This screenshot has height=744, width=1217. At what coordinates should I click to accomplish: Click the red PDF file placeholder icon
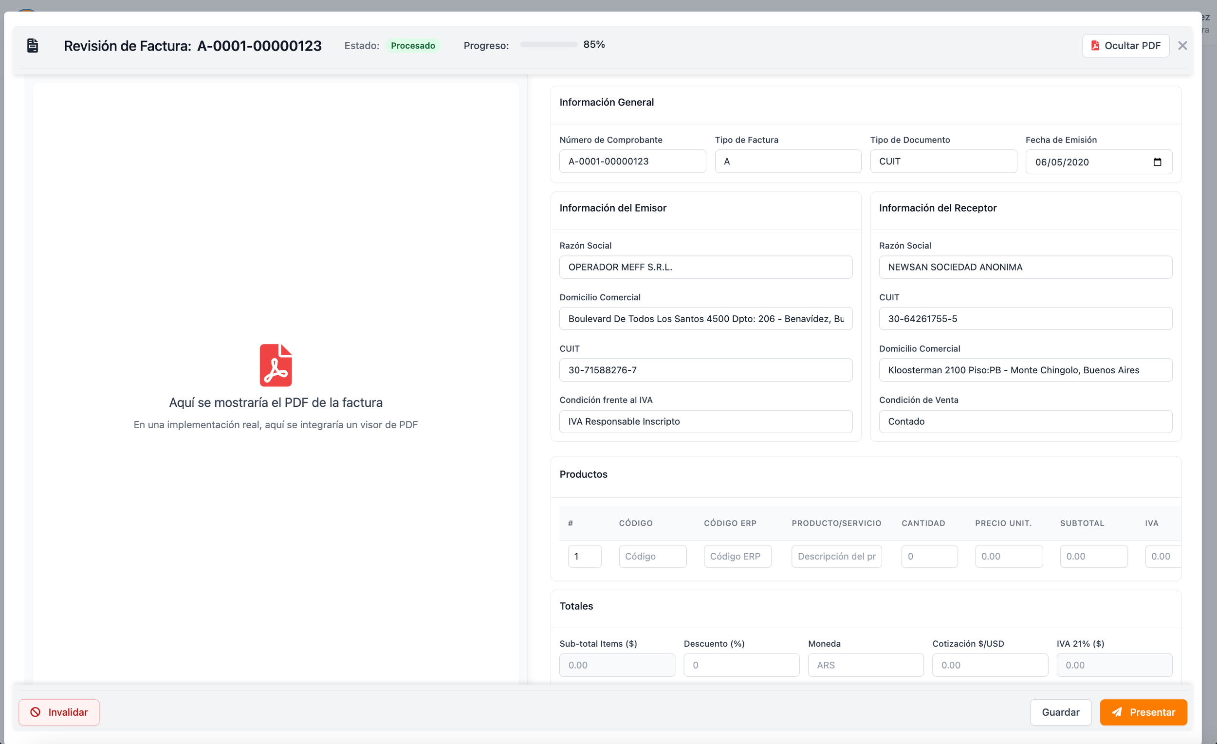pos(276,365)
